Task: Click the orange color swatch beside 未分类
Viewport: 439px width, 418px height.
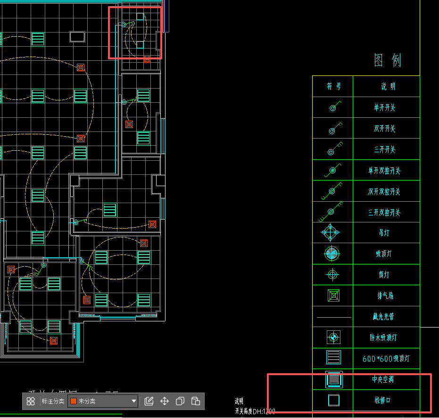Action: 74,401
